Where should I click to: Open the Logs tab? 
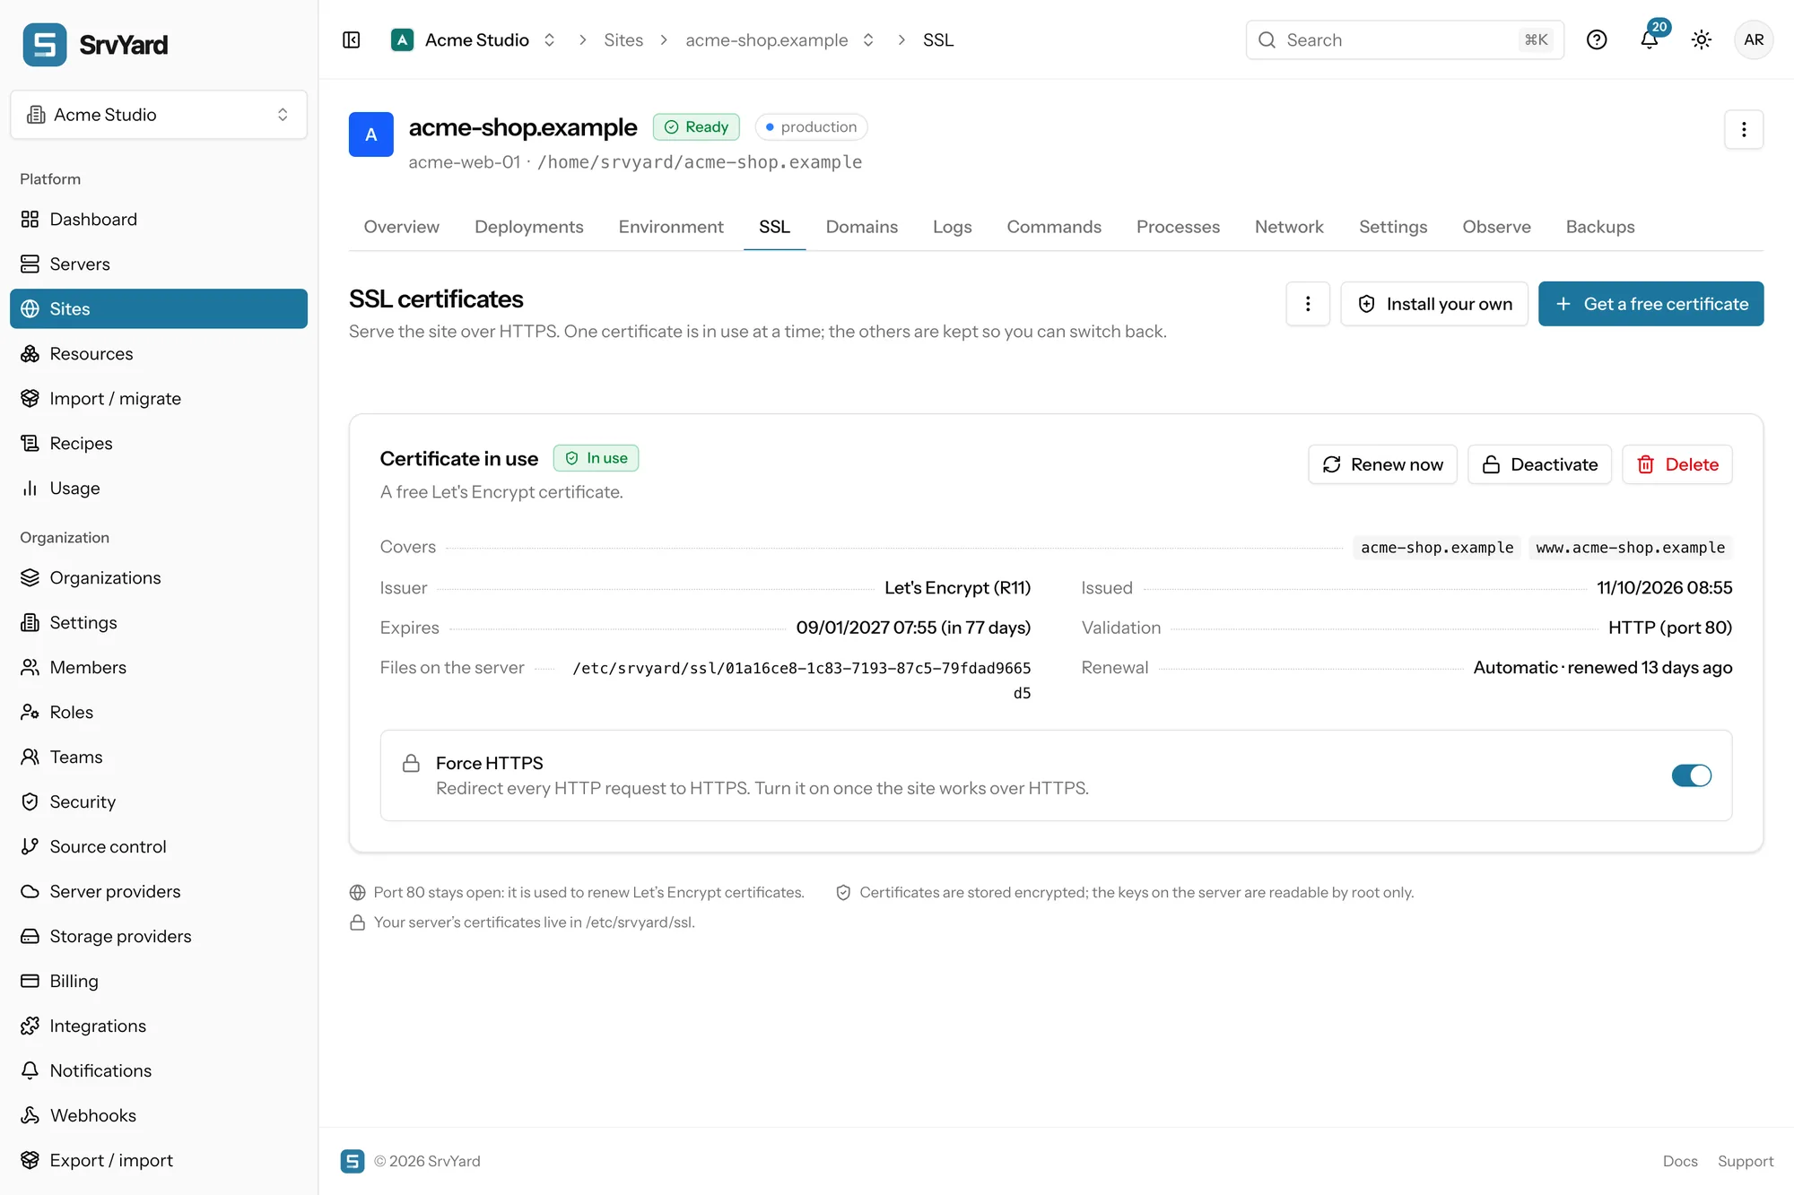coord(952,228)
